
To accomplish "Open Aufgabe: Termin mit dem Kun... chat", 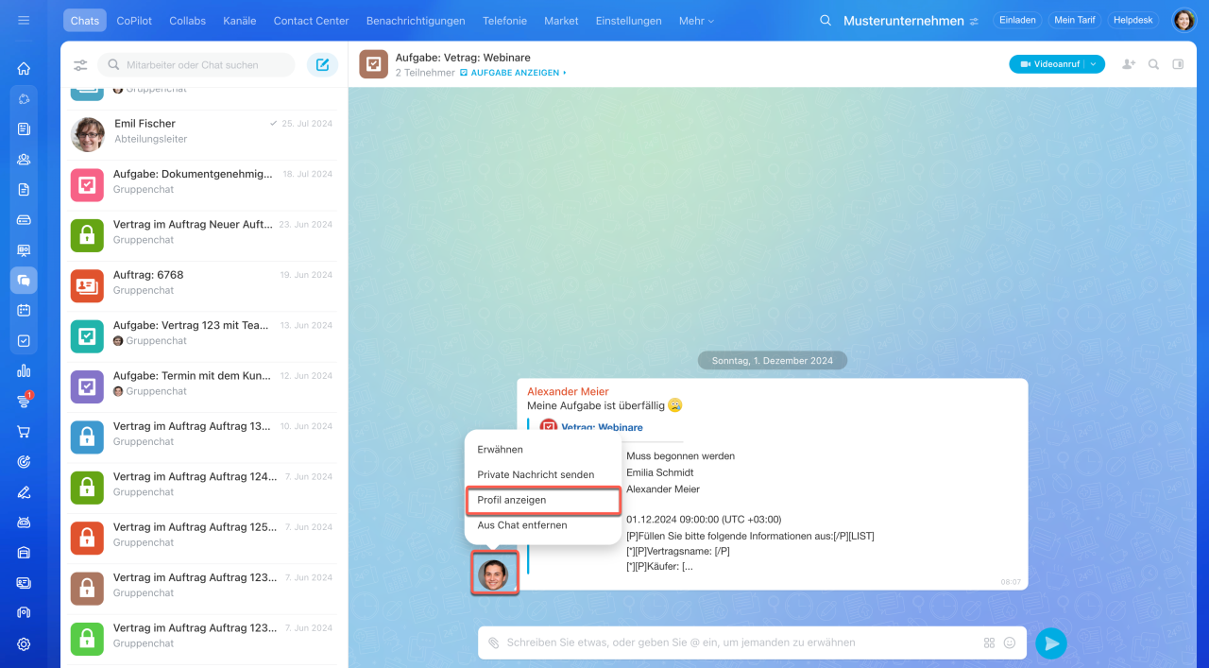I will (203, 386).
